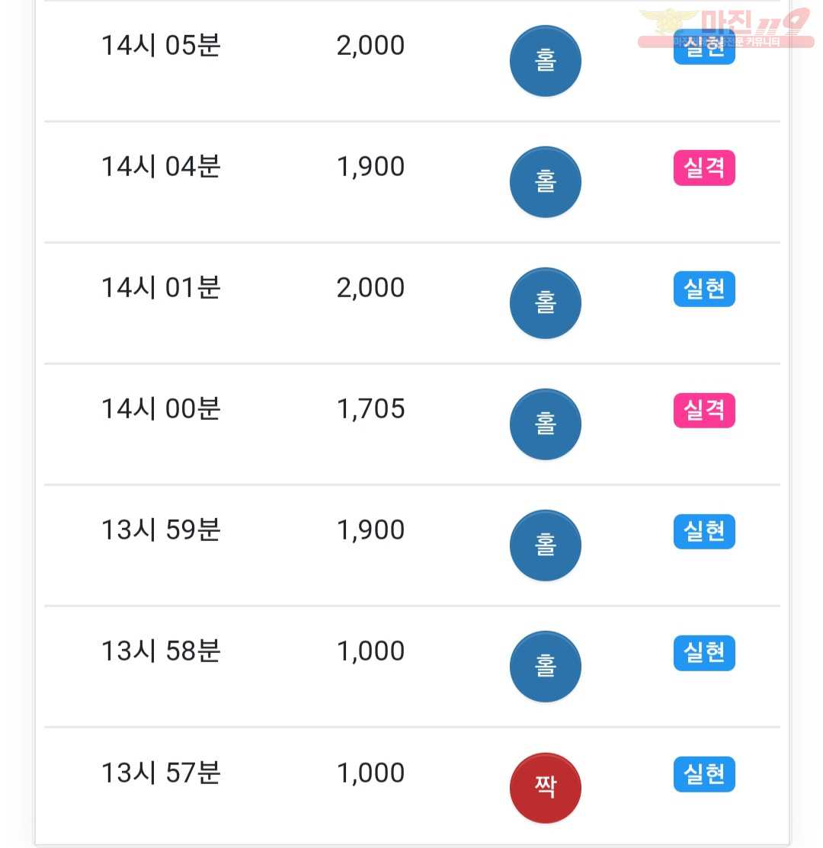Click the 홀 circle in the 14시 01분 row
Image resolution: width=823 pixels, height=848 pixels.
pyautogui.click(x=545, y=303)
